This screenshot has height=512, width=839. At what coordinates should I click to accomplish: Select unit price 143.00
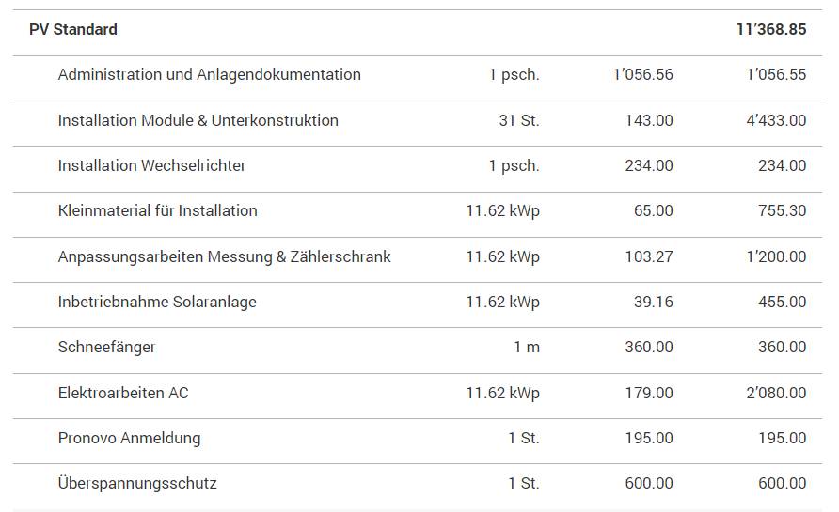[649, 120]
